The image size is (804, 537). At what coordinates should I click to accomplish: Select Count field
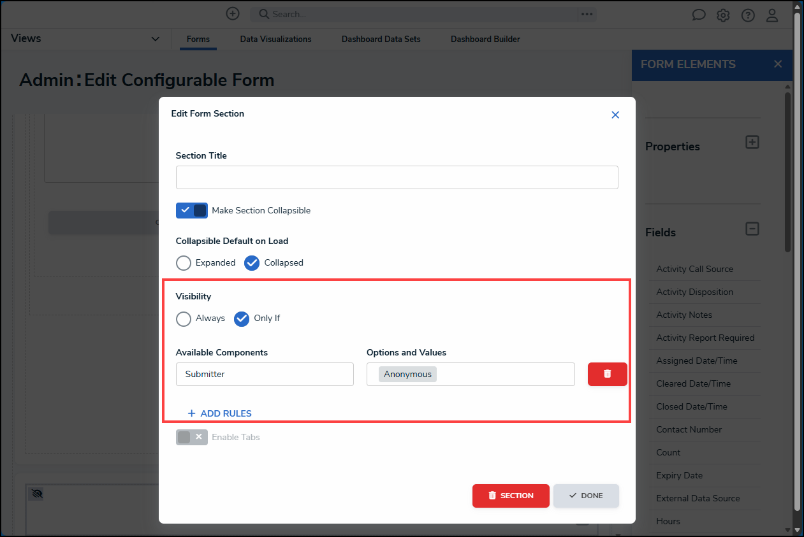point(668,452)
